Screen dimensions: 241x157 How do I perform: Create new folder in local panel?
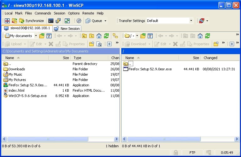(91, 44)
